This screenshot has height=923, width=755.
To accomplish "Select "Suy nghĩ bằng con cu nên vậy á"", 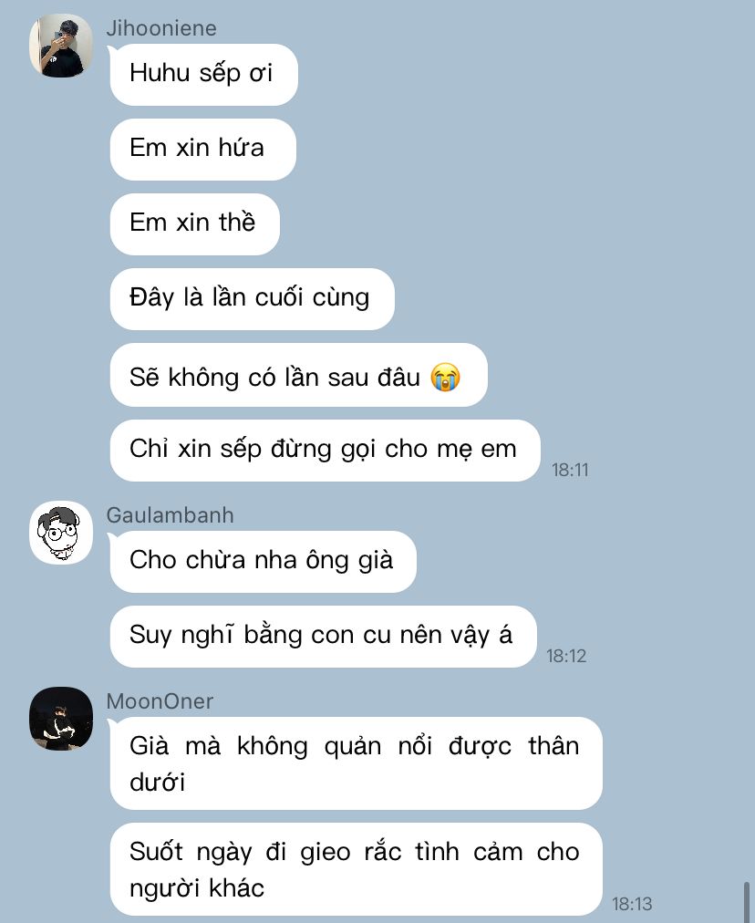I will (323, 637).
